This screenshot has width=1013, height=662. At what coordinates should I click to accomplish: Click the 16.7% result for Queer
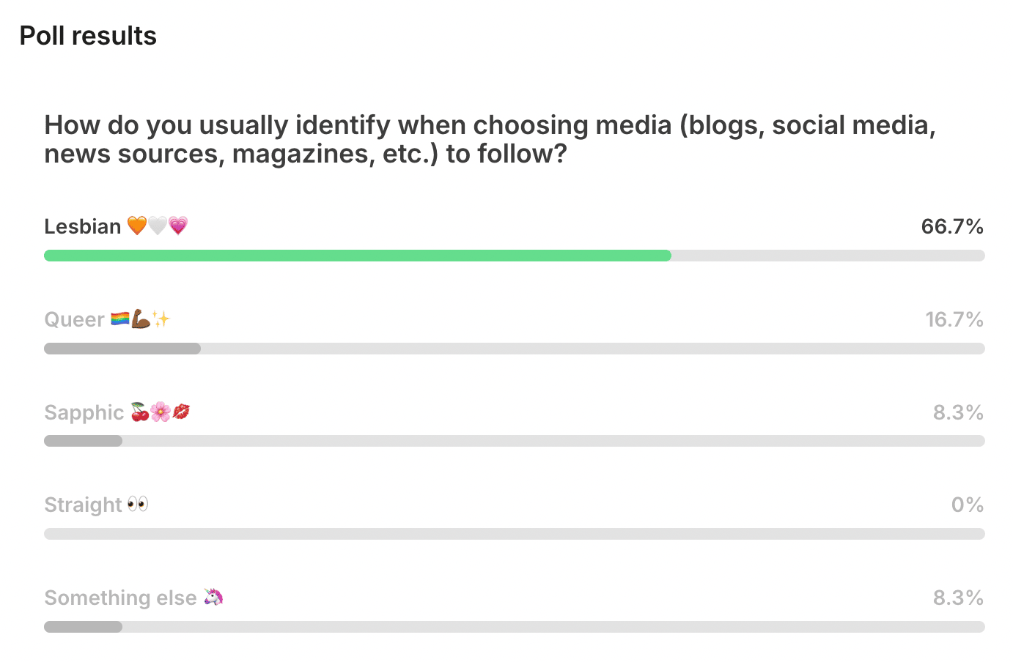[x=954, y=319]
